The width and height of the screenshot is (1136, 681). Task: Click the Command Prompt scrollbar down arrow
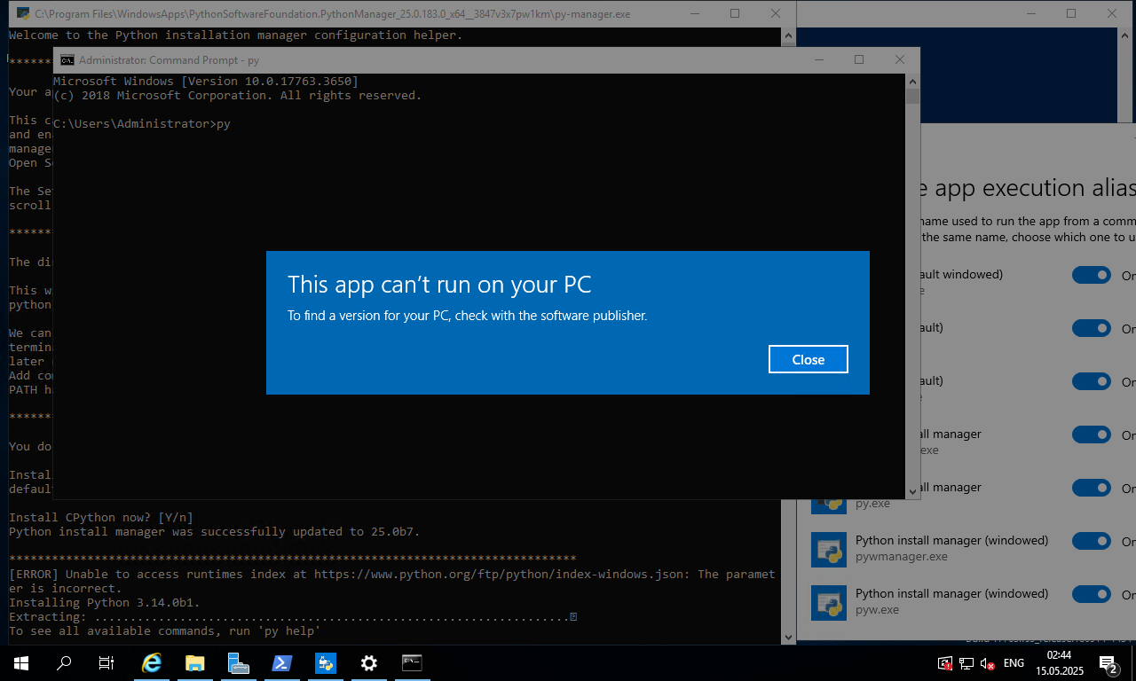tap(912, 490)
